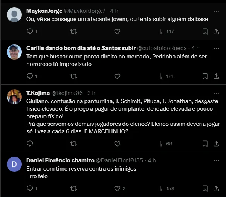Like Daniel Florêncio's tweet with 2 likes
The height and width of the screenshot is (197, 226).
click(117, 188)
